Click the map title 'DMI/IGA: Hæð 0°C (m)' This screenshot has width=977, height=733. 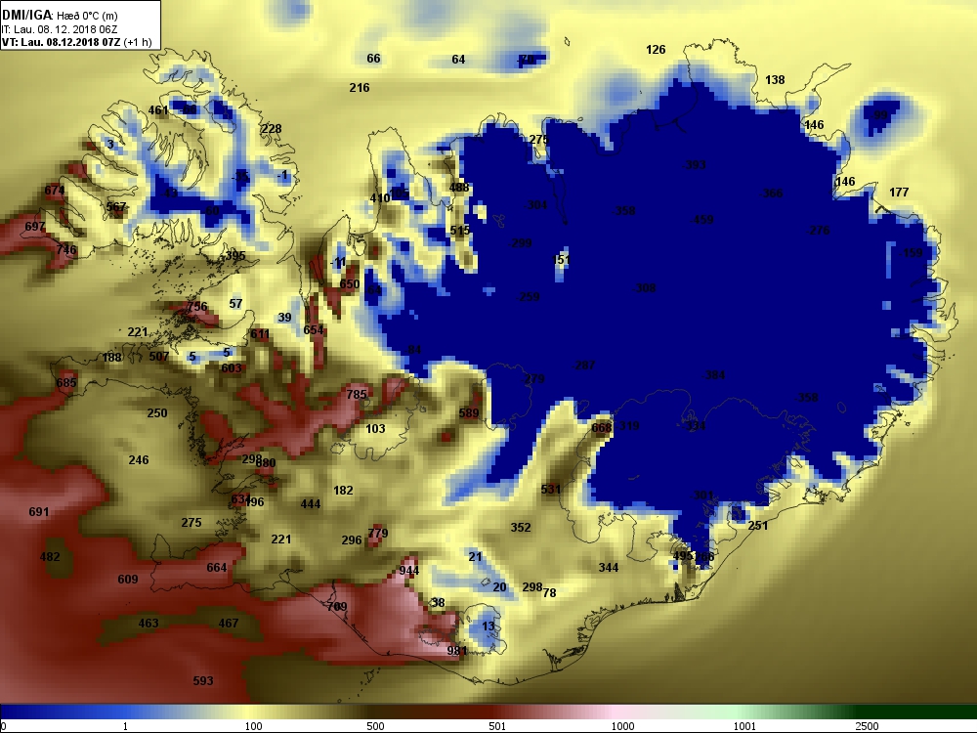60,16
